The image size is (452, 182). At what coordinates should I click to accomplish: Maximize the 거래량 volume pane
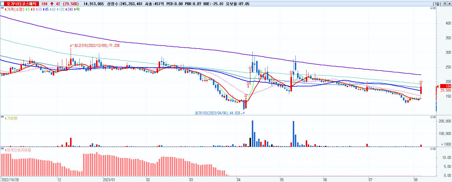tap(432, 117)
